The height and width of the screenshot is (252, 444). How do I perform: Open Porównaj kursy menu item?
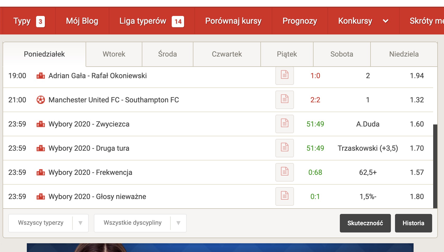pyautogui.click(x=233, y=21)
